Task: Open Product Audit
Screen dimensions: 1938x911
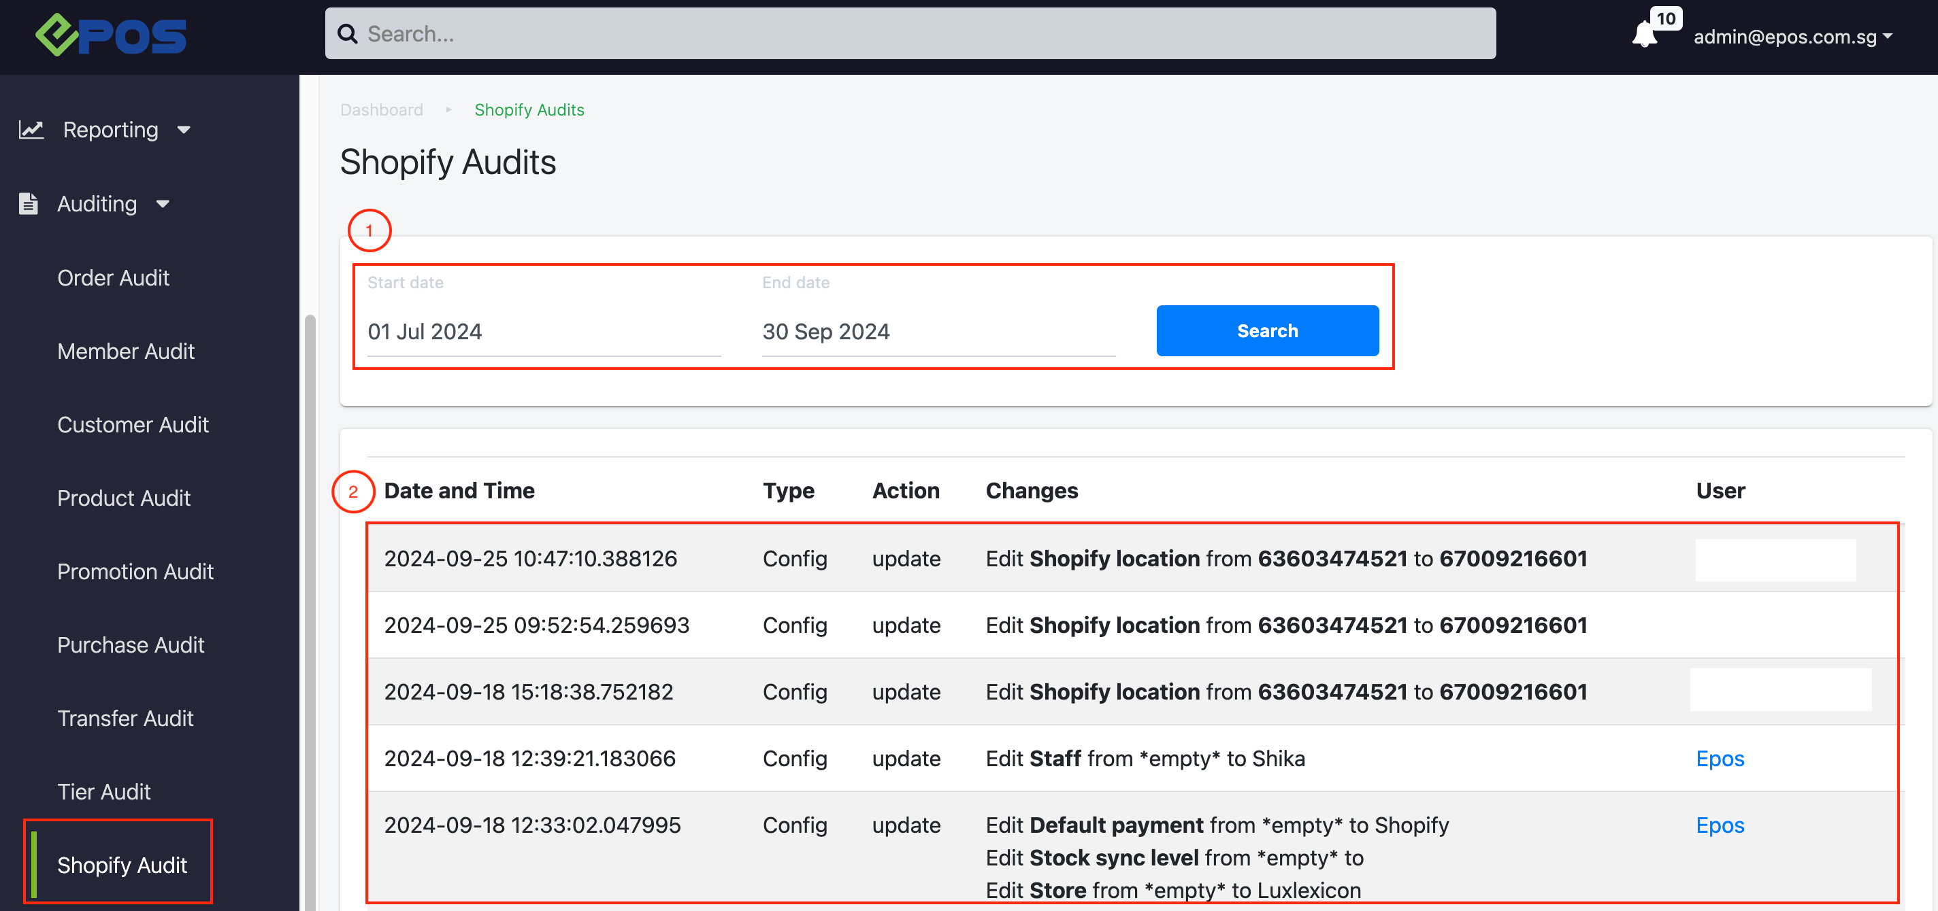Action: (123, 498)
